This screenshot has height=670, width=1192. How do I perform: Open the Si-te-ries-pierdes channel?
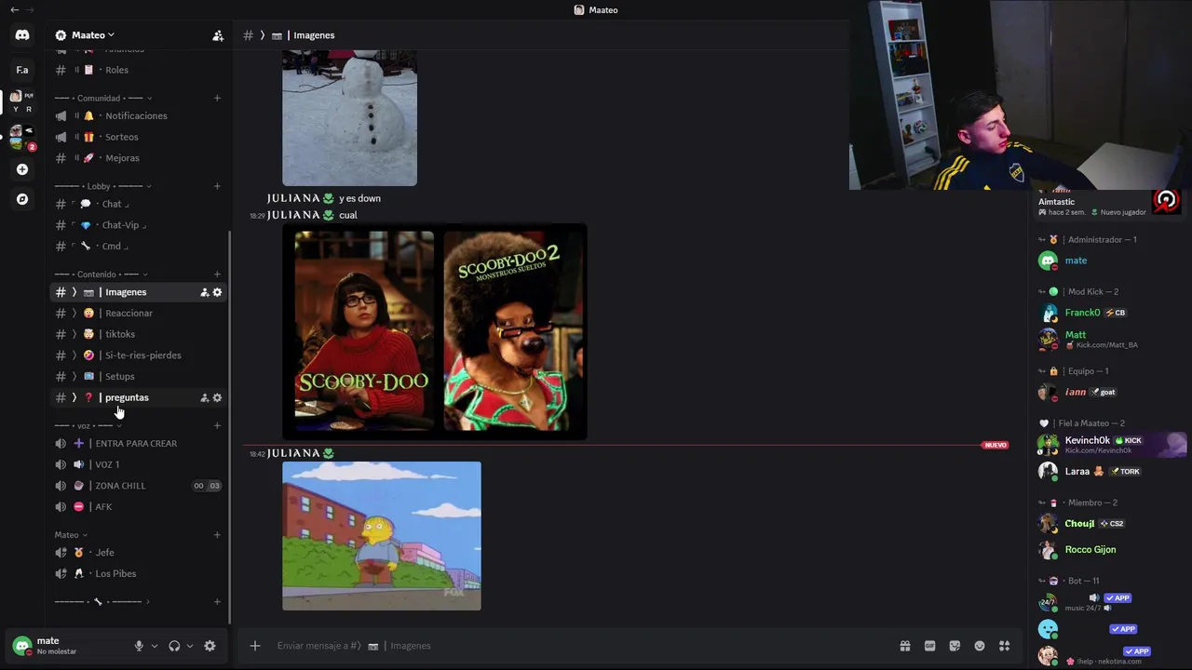click(x=139, y=355)
